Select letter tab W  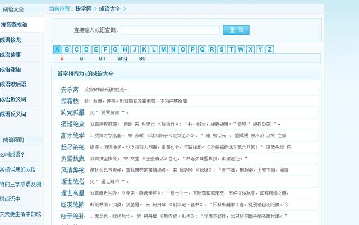[x=241, y=49]
